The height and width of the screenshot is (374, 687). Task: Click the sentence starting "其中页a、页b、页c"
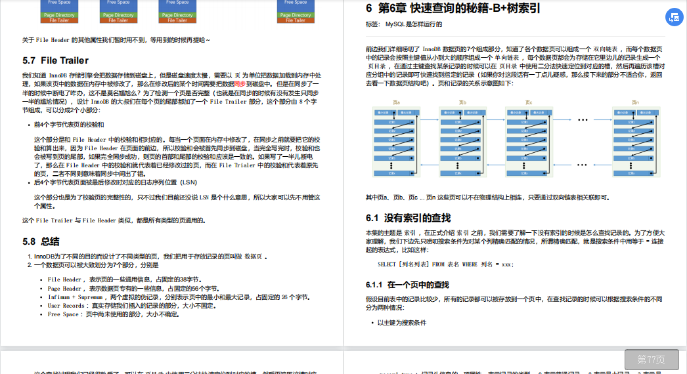487,198
